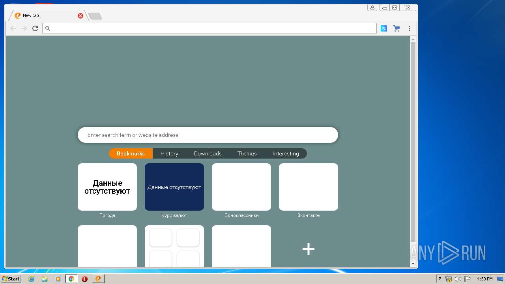Add a new bookmark with plus tile
This screenshot has height=284, width=505.
[309, 248]
